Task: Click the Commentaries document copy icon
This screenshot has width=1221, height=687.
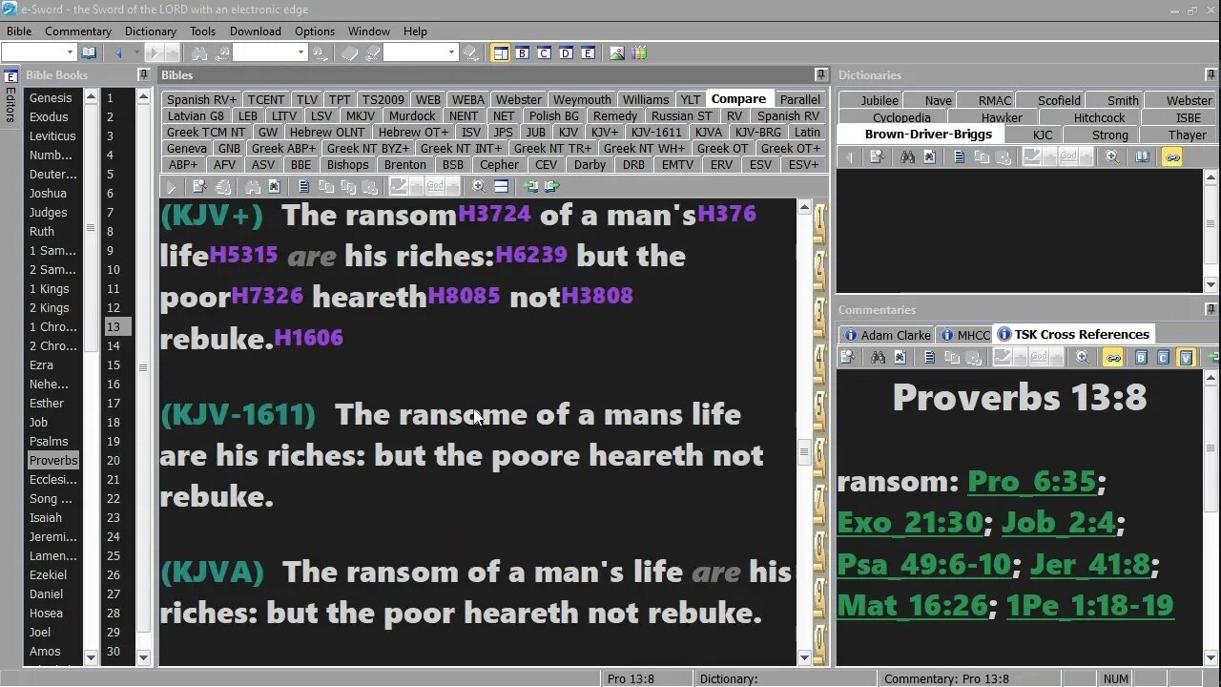Action: (x=930, y=358)
